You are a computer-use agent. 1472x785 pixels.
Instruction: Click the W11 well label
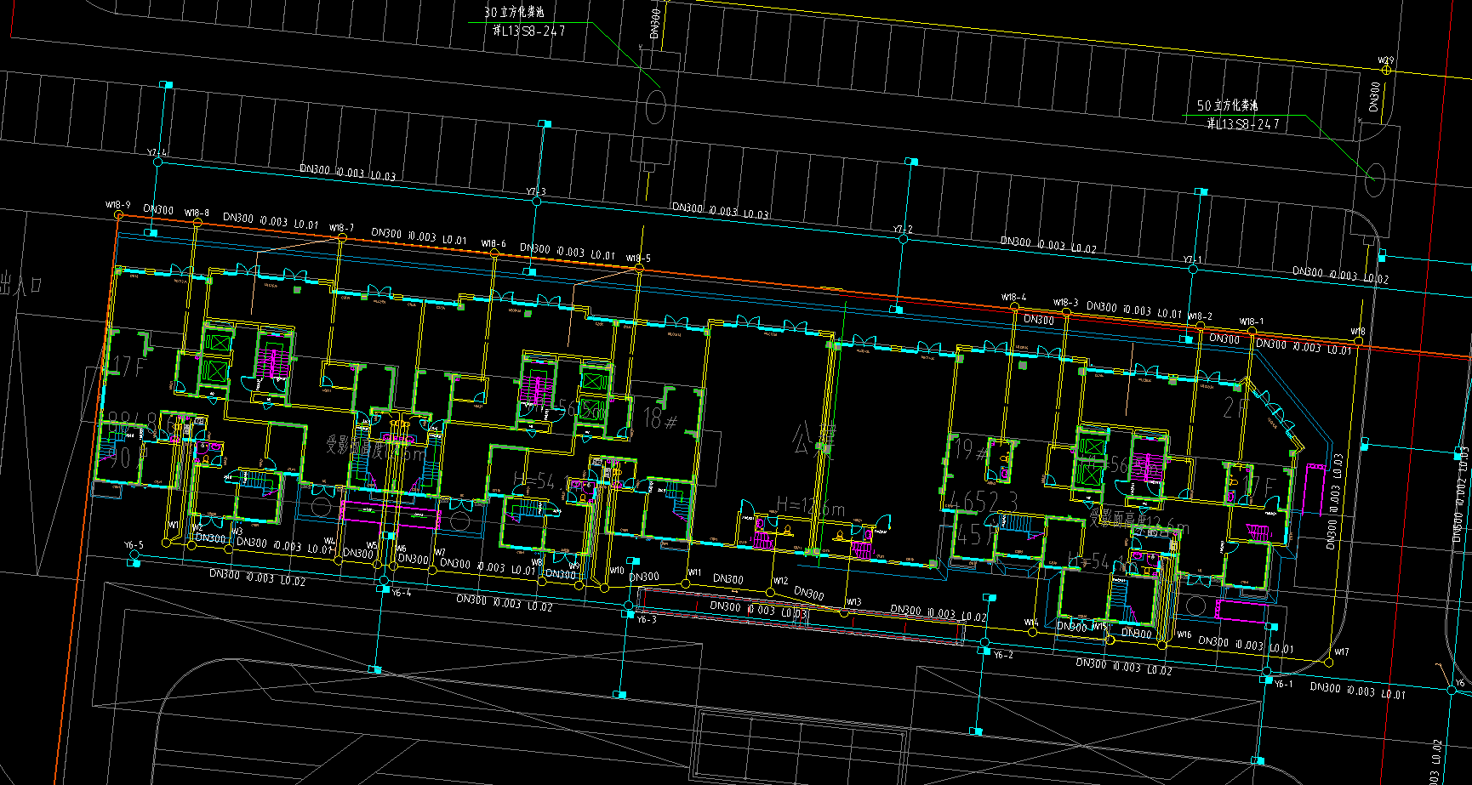point(694,573)
